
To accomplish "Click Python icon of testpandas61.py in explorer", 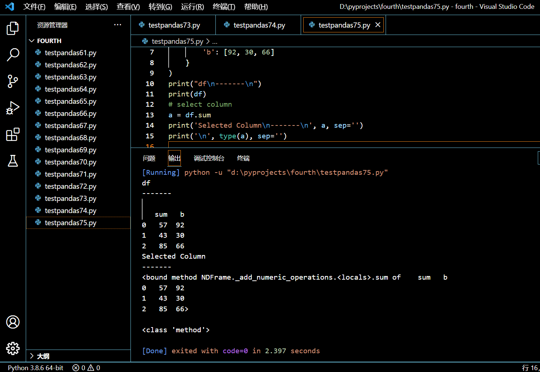I will 38,53.
